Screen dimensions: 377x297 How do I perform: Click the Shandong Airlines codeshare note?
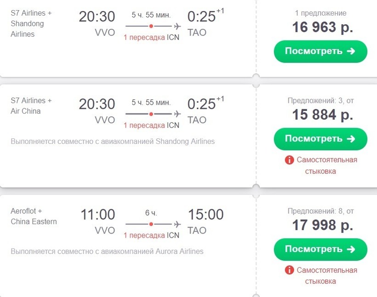(x=113, y=141)
